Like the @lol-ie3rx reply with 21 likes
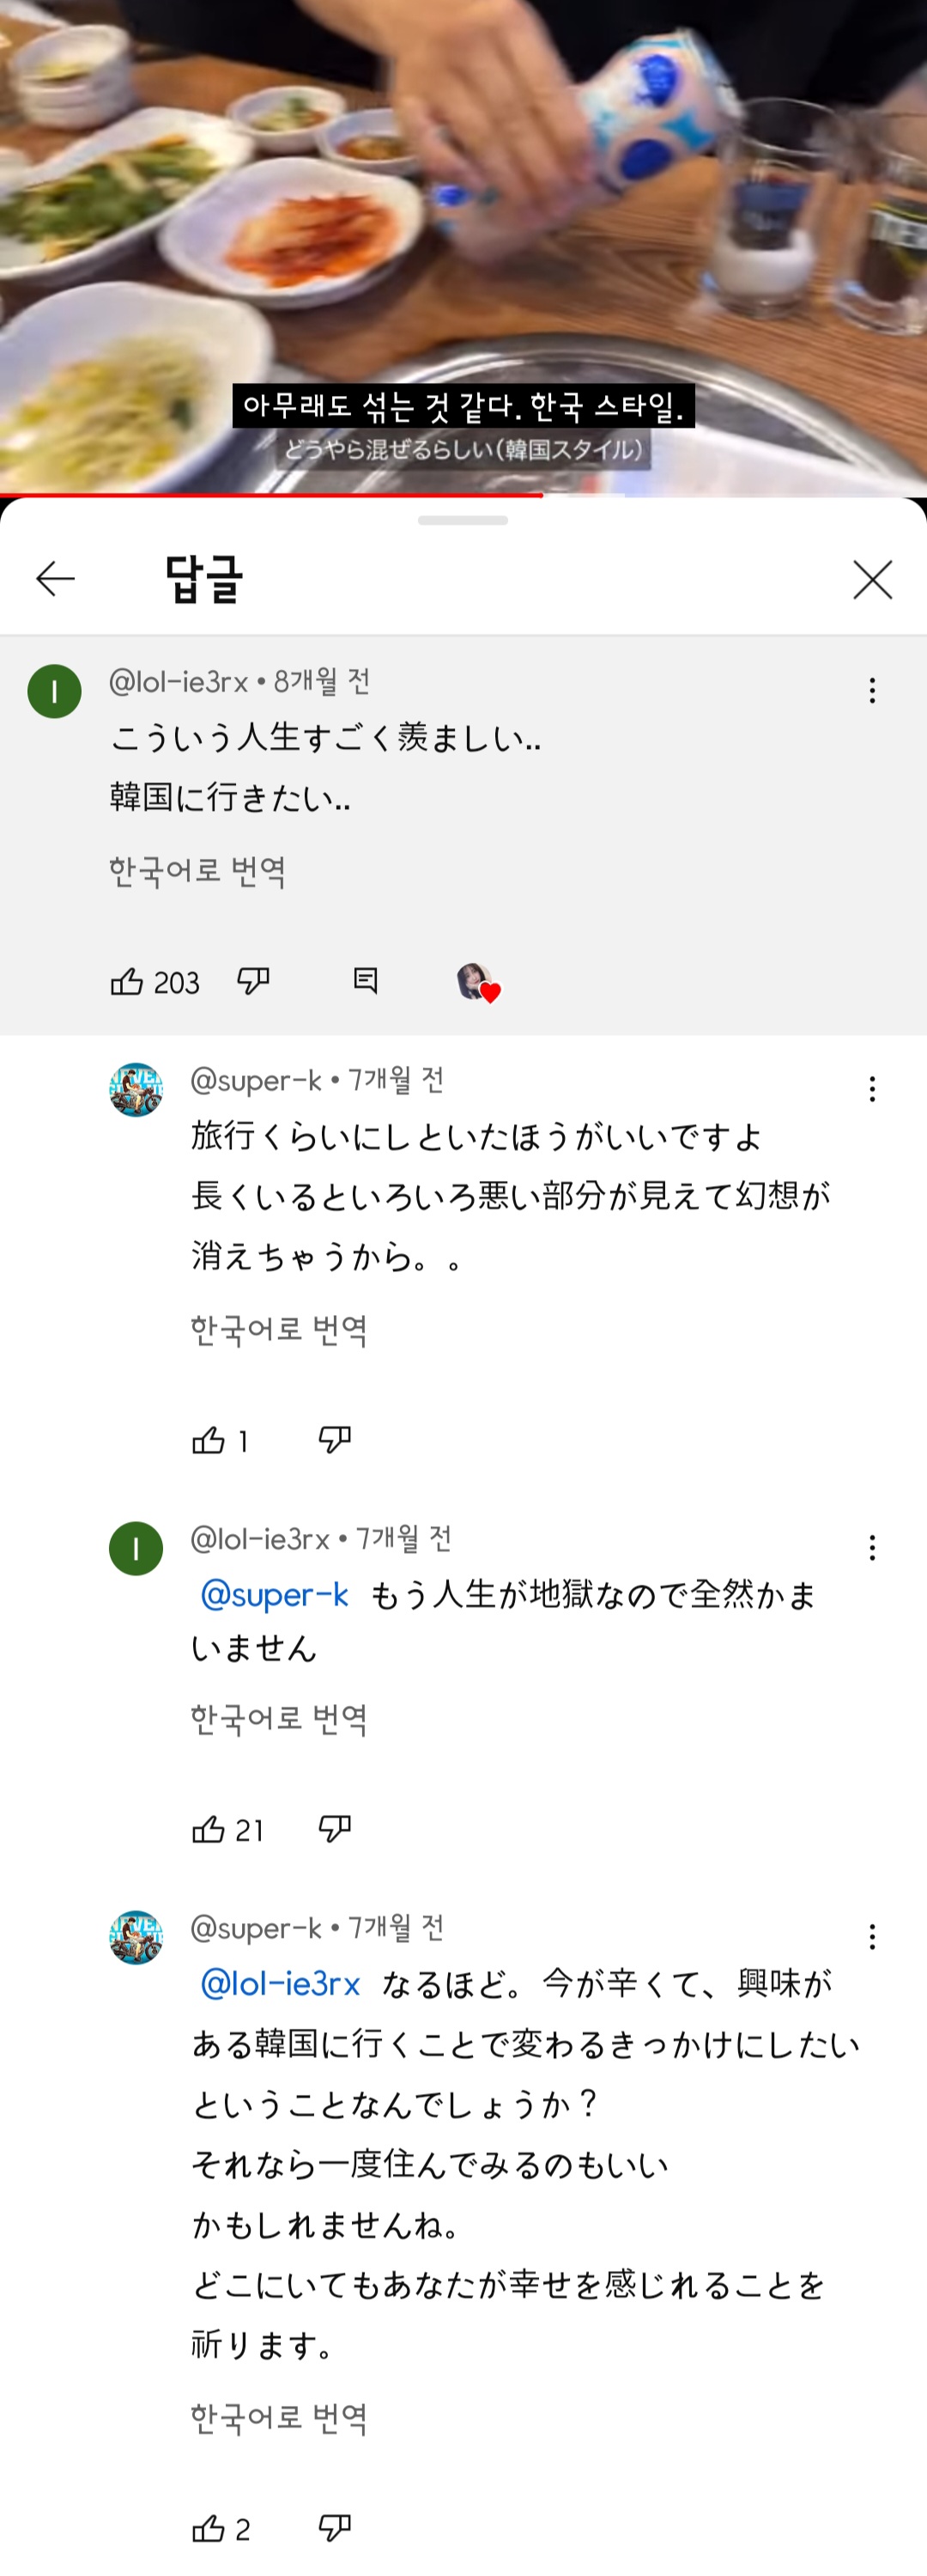Screen dimensions: 927x2576 click(x=209, y=1829)
